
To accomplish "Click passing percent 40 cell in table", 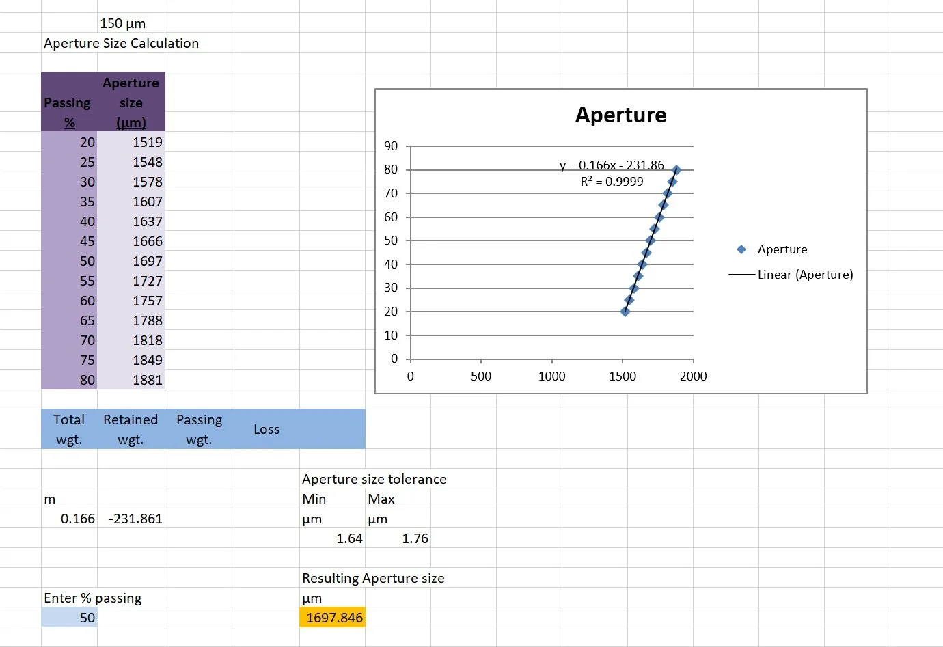I will (x=69, y=221).
